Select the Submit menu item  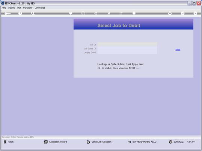pos(12,8)
